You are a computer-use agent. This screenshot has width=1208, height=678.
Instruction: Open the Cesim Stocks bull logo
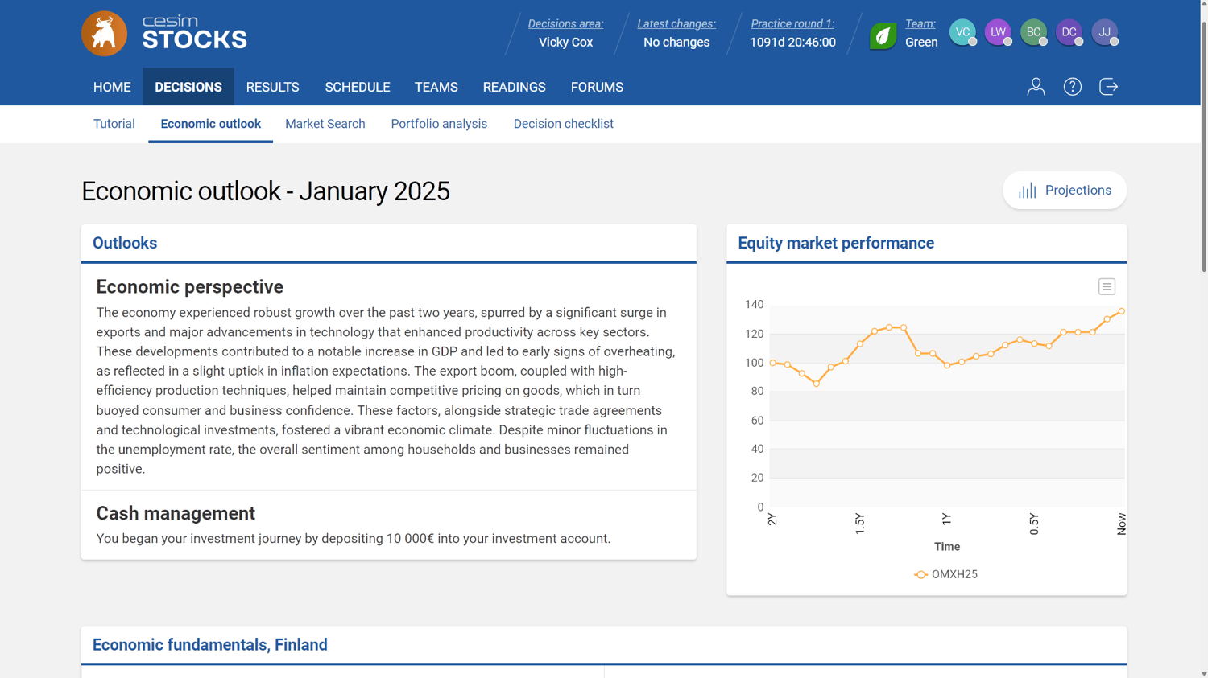click(x=104, y=33)
